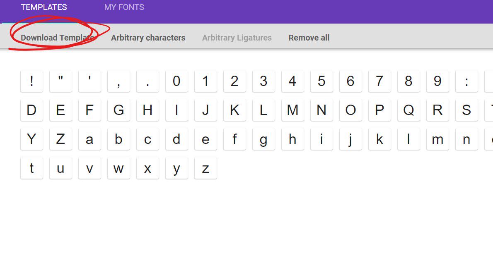The width and height of the screenshot is (493, 263).
Task: Select the lowercase w tile
Action: coord(118,168)
